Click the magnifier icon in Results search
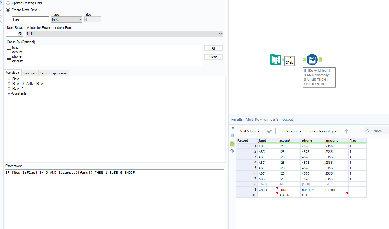389x229 pixels. (368, 131)
